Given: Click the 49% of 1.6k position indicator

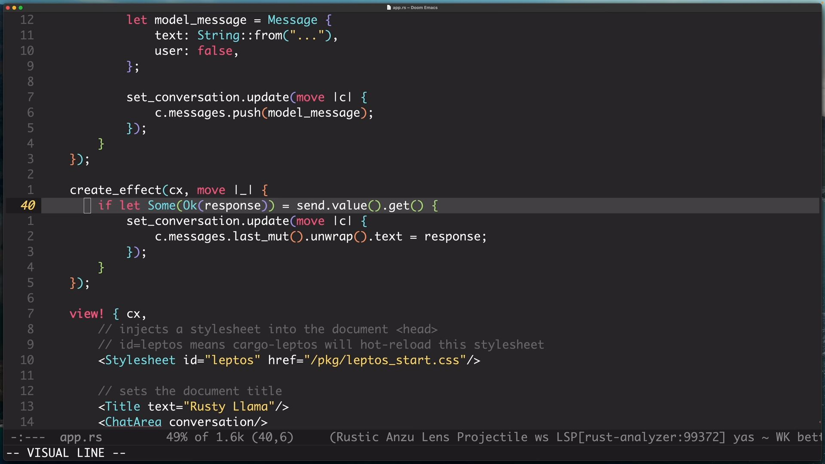Looking at the screenshot, I should (205, 437).
